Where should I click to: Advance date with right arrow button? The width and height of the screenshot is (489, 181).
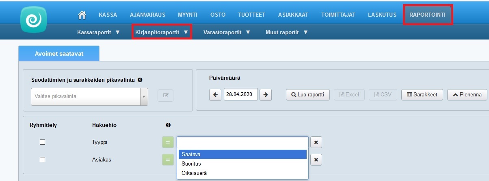(265, 94)
